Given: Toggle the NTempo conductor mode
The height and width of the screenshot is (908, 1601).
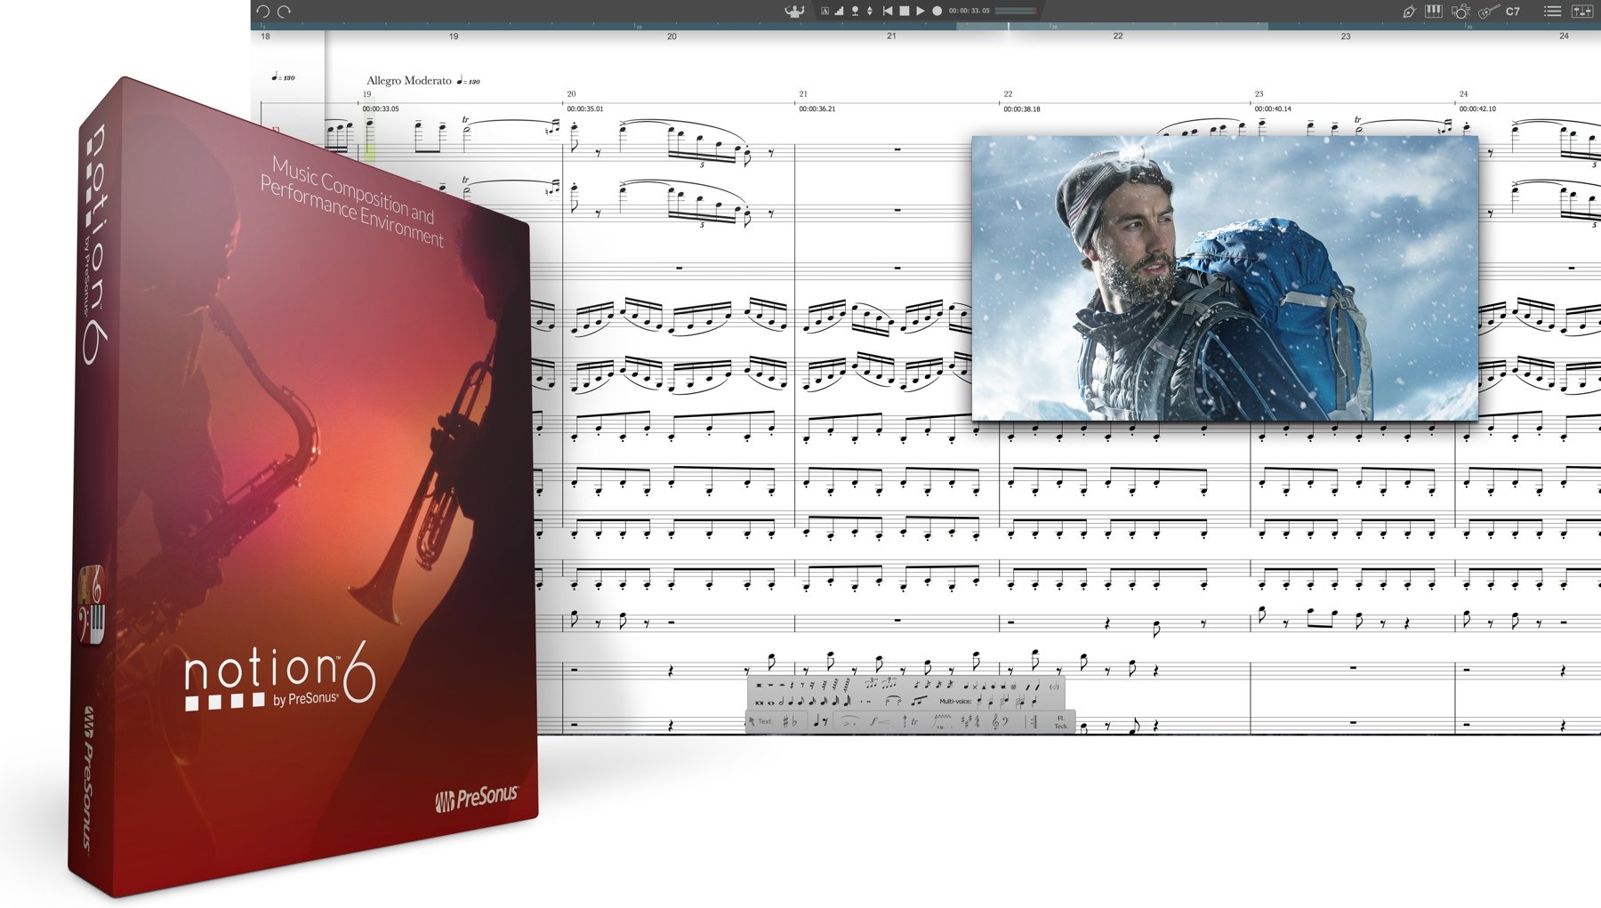Looking at the screenshot, I should (x=796, y=12).
